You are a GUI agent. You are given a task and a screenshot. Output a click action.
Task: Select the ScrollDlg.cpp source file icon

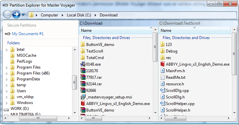click(x=163, y=90)
